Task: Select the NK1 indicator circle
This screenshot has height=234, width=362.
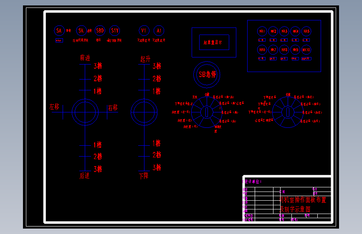Action: pyautogui.click(x=262, y=31)
